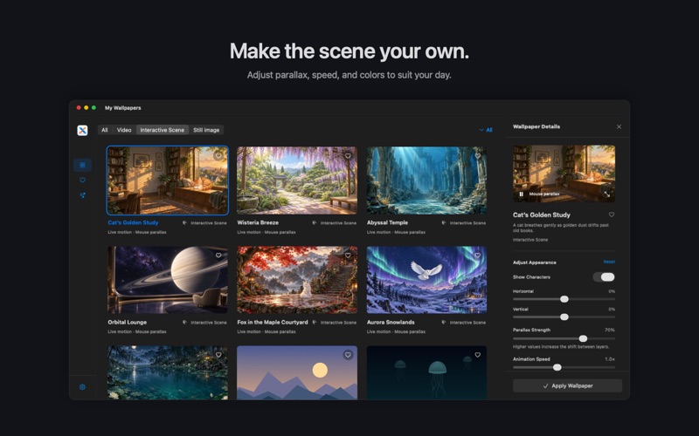Select the Wisteria Breeze wallpaper thumbnail
Viewport: 699px width, 436px height.
pyautogui.click(x=297, y=181)
